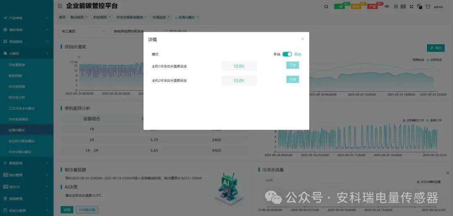The width and height of the screenshot is (453, 216).
Task: Click 下发 for 主机1冷冻出水温度设定
Action: pos(293,65)
